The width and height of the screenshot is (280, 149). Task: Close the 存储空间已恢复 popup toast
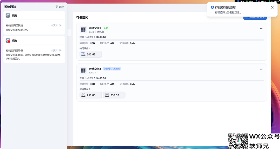pyautogui.click(x=272, y=7)
